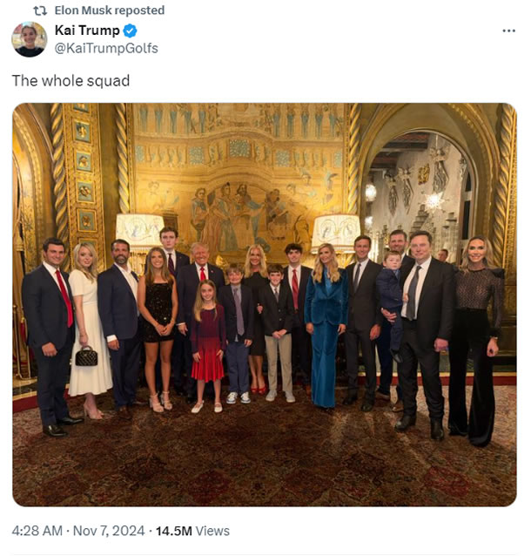Image resolution: width=531 pixels, height=556 pixels.
Task: Click the girl's red skirt in photo
Action: click(207, 366)
